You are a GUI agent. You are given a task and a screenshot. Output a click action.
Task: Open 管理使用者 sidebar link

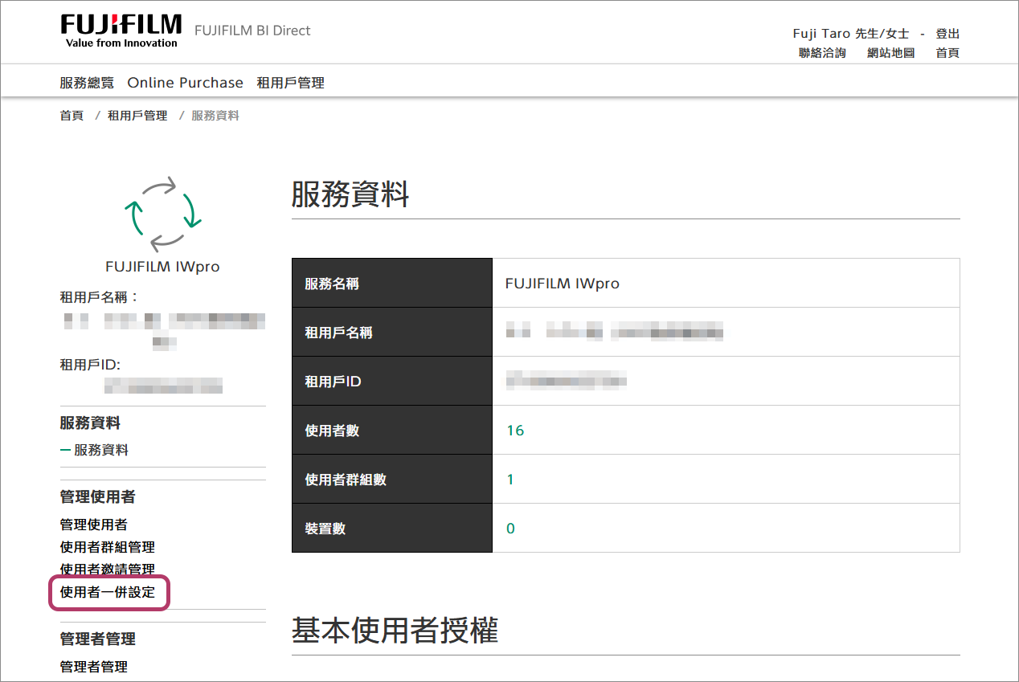pos(93,525)
